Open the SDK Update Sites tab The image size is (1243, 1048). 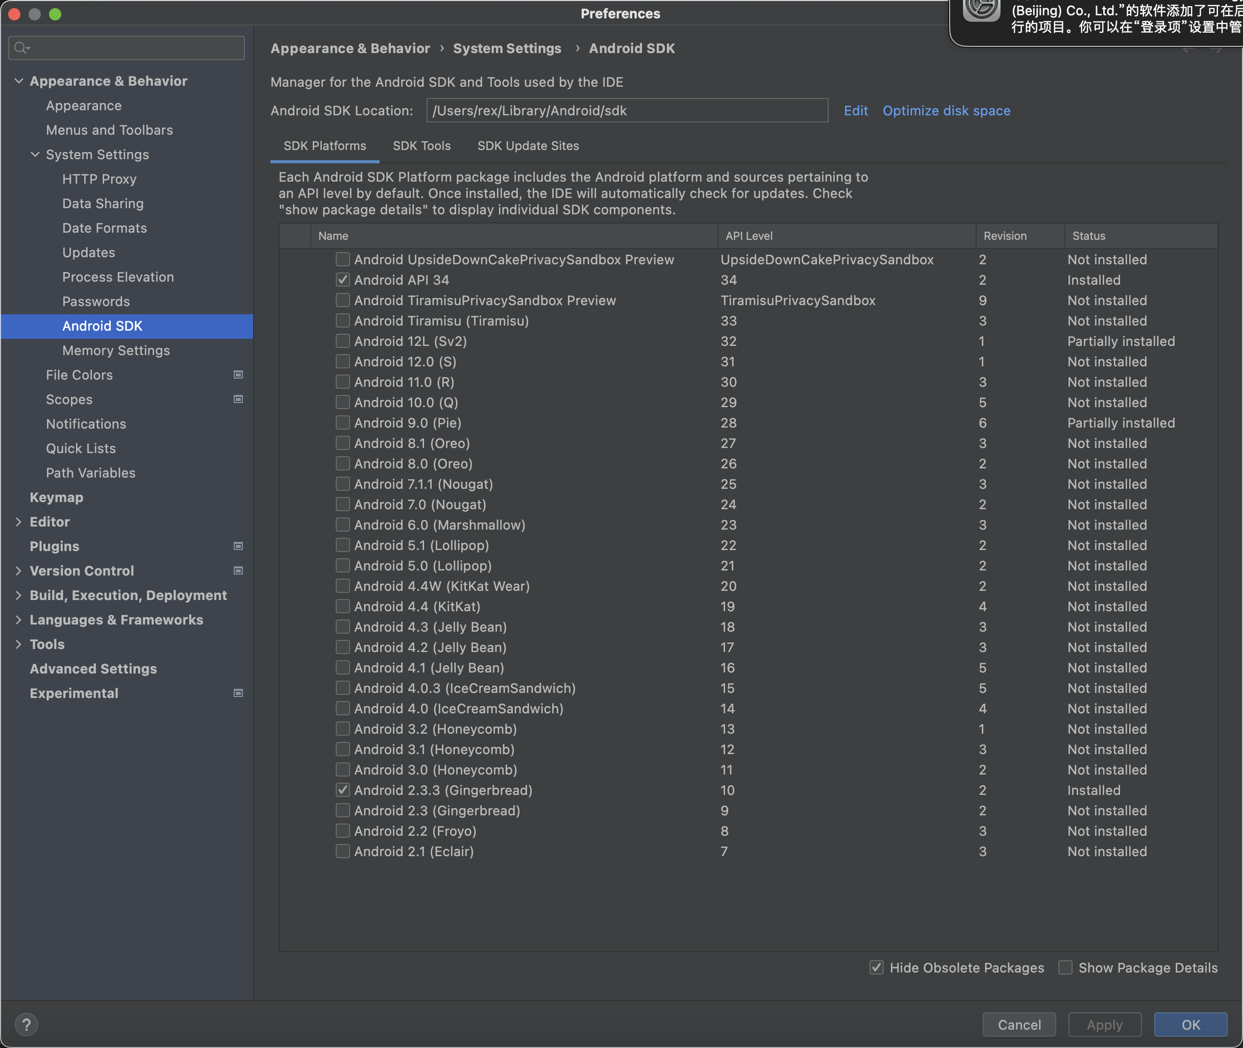click(x=528, y=146)
